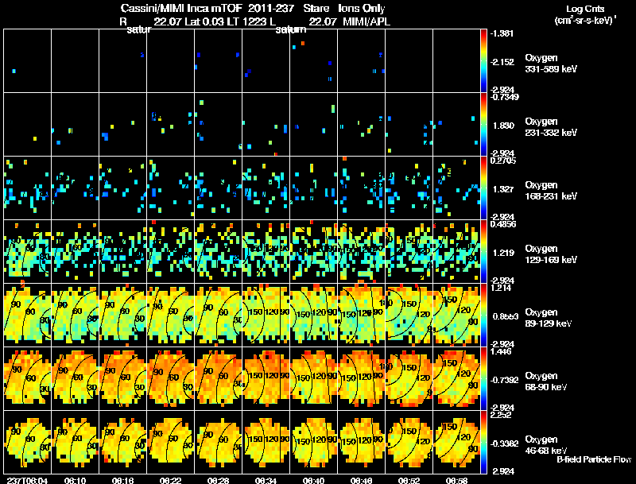The height and width of the screenshot is (484, 636).
Task: Select the 129-169 keV image at 06:22
Action: tap(170, 252)
